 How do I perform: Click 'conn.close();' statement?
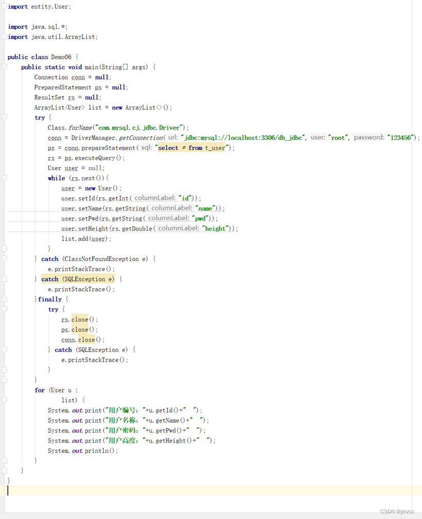83,340
